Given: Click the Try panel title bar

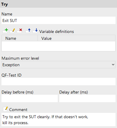Looking at the screenshot, I should (x=58, y=4).
